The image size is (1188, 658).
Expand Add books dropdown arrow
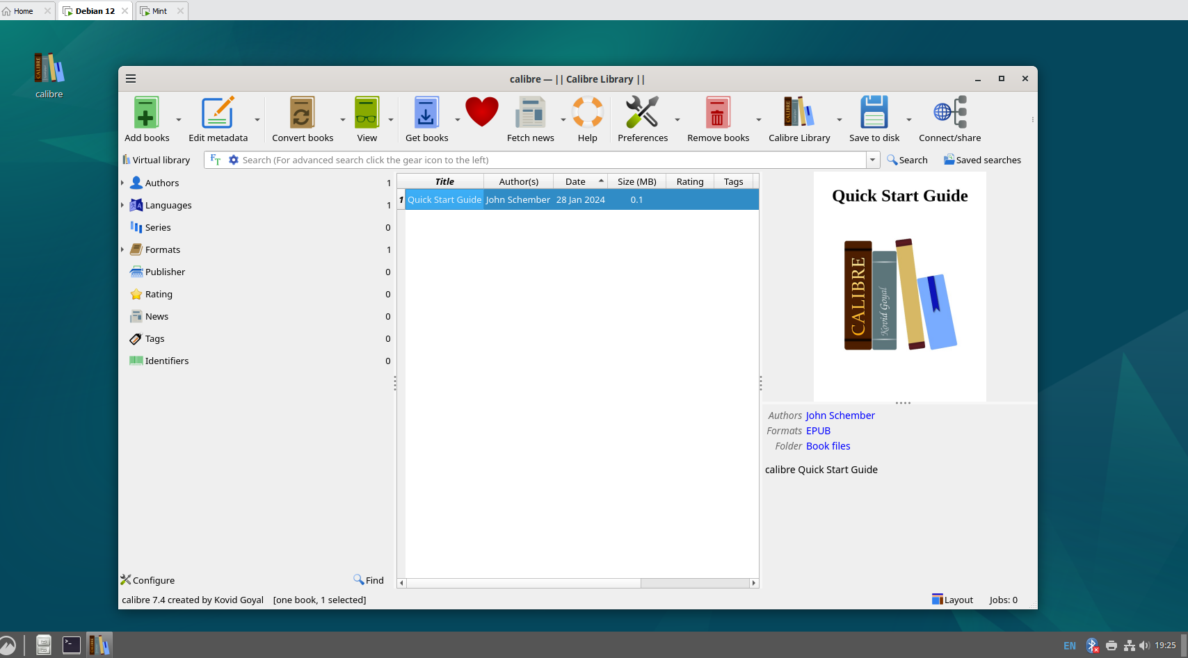(179, 120)
